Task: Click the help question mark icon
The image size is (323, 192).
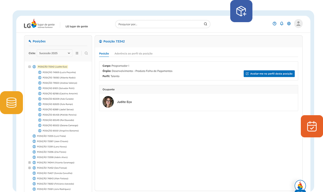Action: pyautogui.click(x=274, y=24)
